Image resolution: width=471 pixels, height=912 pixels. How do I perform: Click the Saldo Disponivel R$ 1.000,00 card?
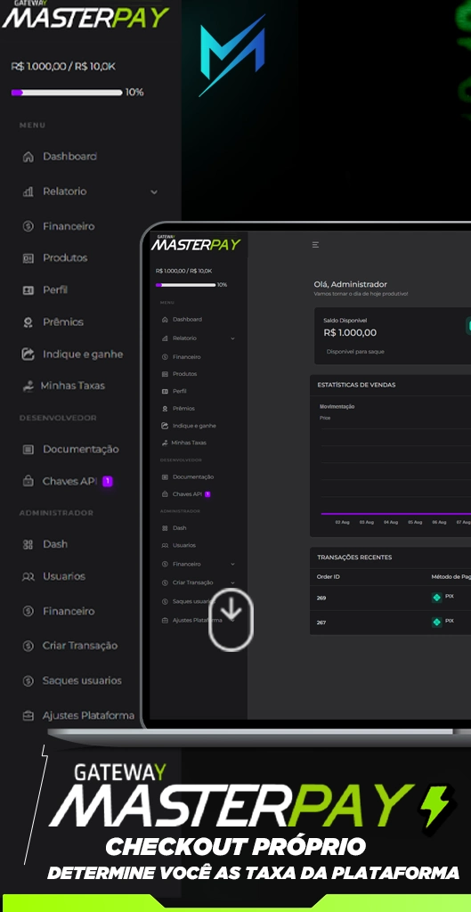[393, 336]
